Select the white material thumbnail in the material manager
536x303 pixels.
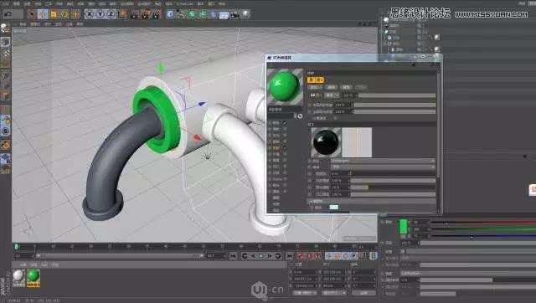(18, 277)
